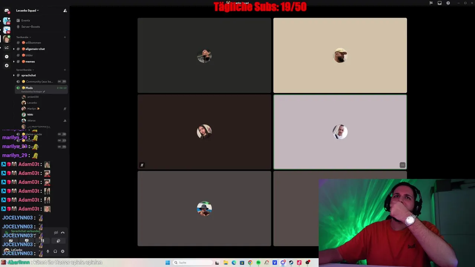Toggle camera on in voice panel
Screen dimensions: 475x267
point(11,241)
